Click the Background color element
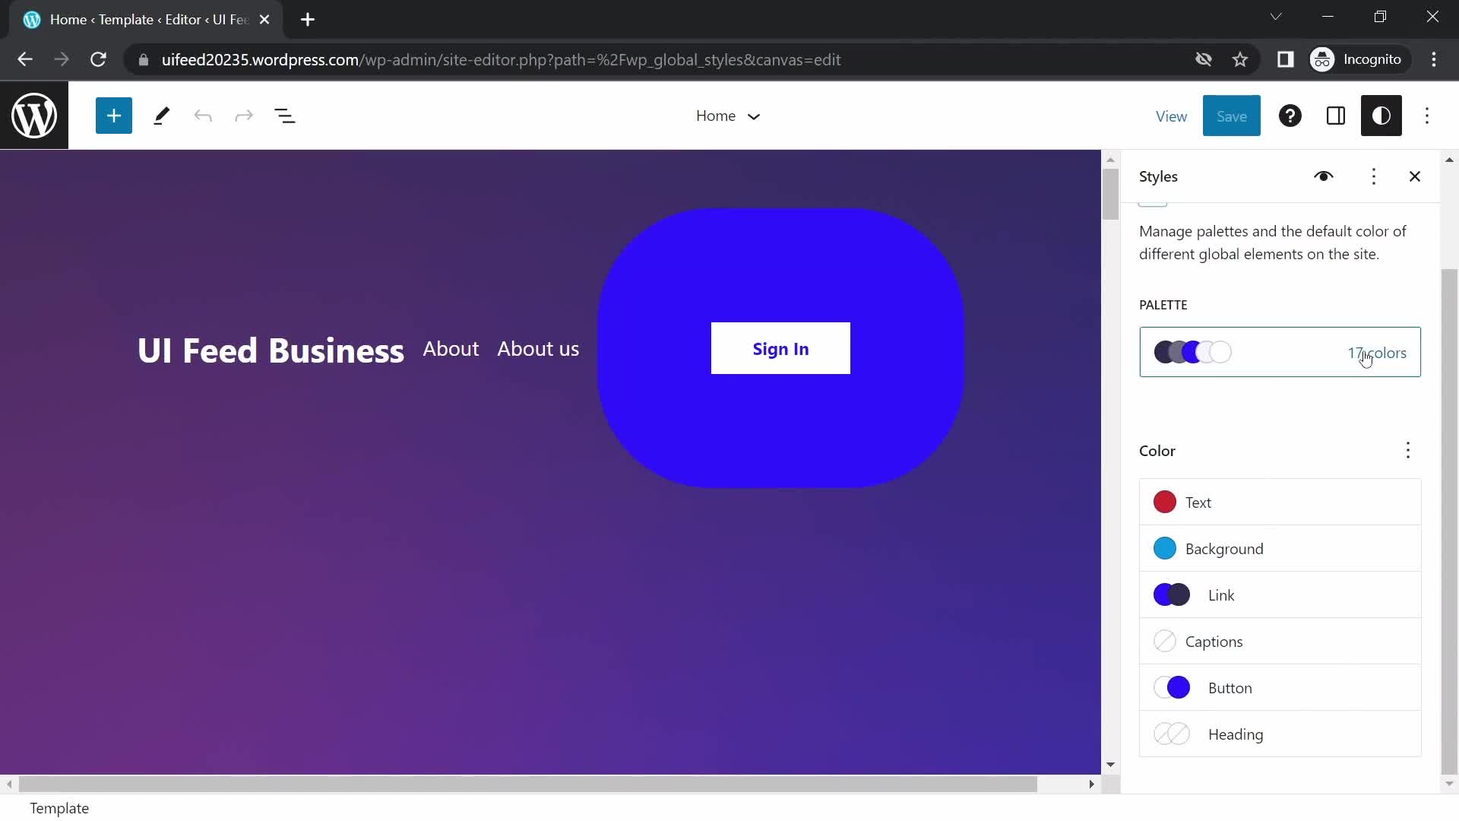The image size is (1459, 821). (1280, 548)
